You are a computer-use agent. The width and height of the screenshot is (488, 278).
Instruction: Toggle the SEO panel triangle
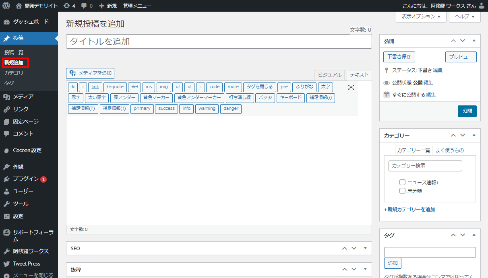[365, 248]
